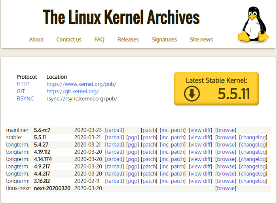Download longterm 3.16.82 tarball
Viewport: 277px width, 204px height.
tap(114, 181)
